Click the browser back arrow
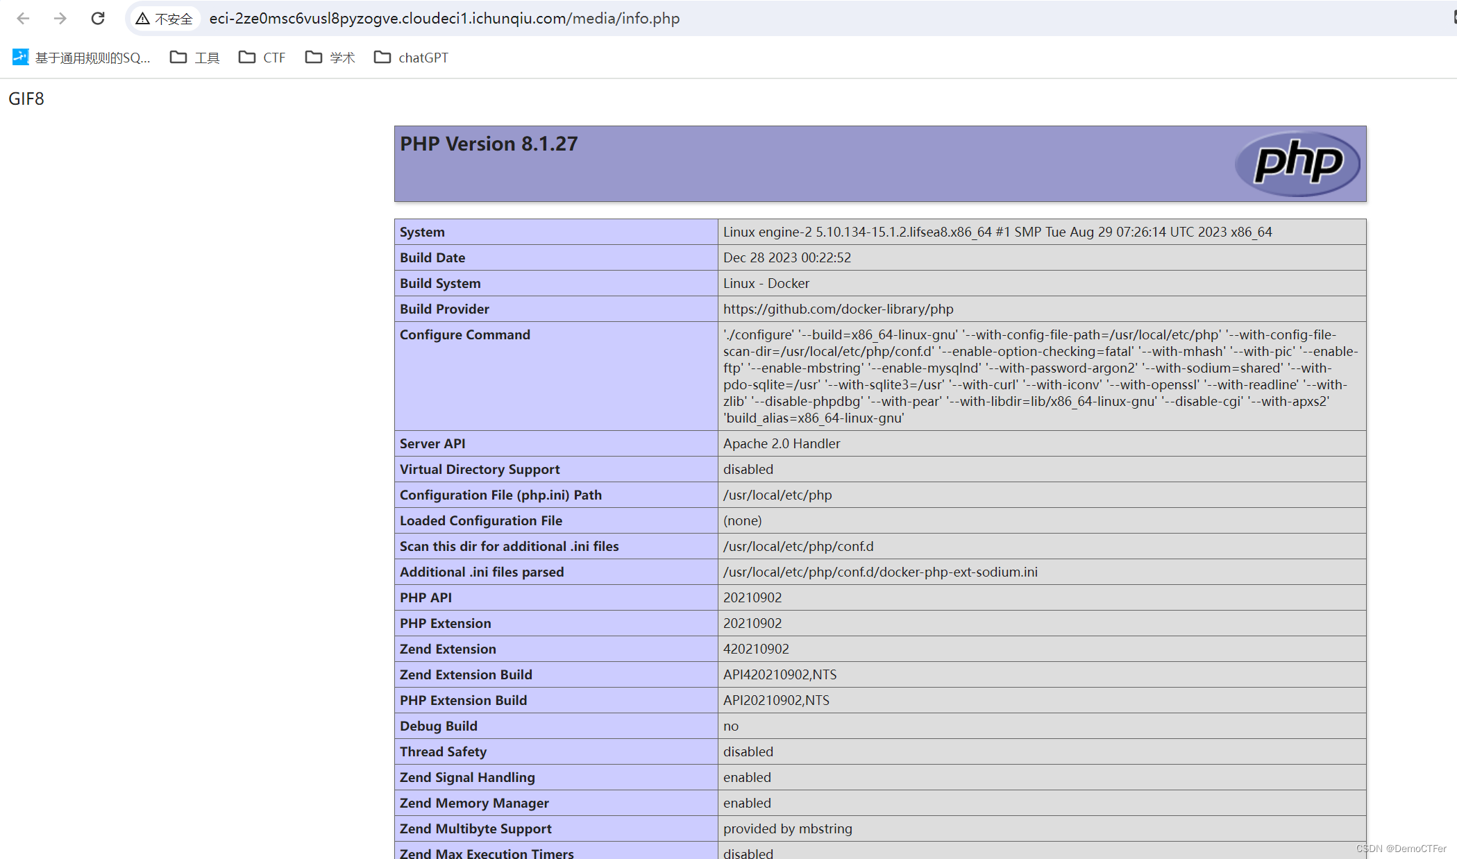1457x859 pixels. tap(23, 19)
